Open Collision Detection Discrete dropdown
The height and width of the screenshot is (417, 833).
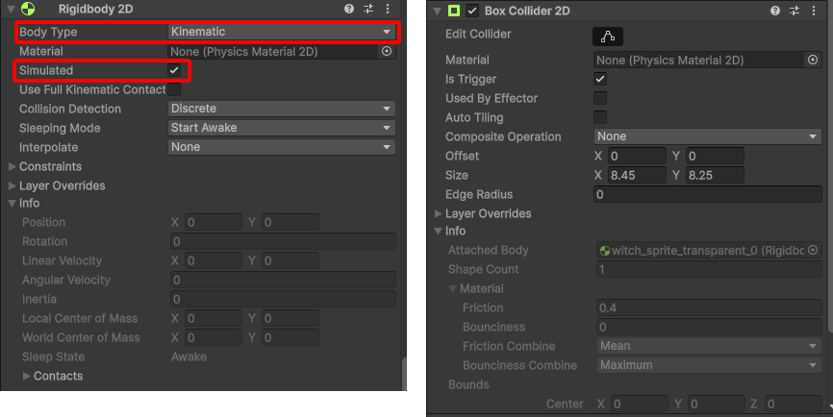tap(282, 109)
